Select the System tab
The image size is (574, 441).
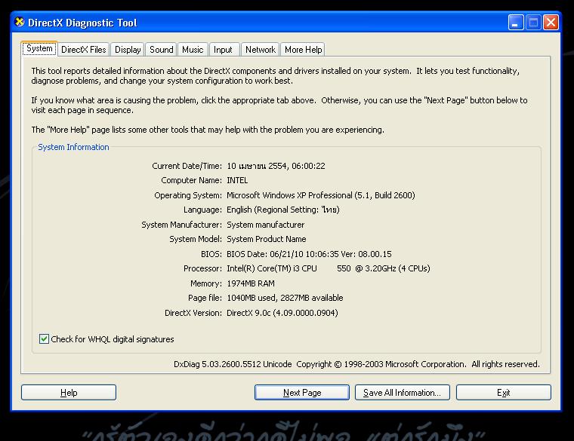39,48
